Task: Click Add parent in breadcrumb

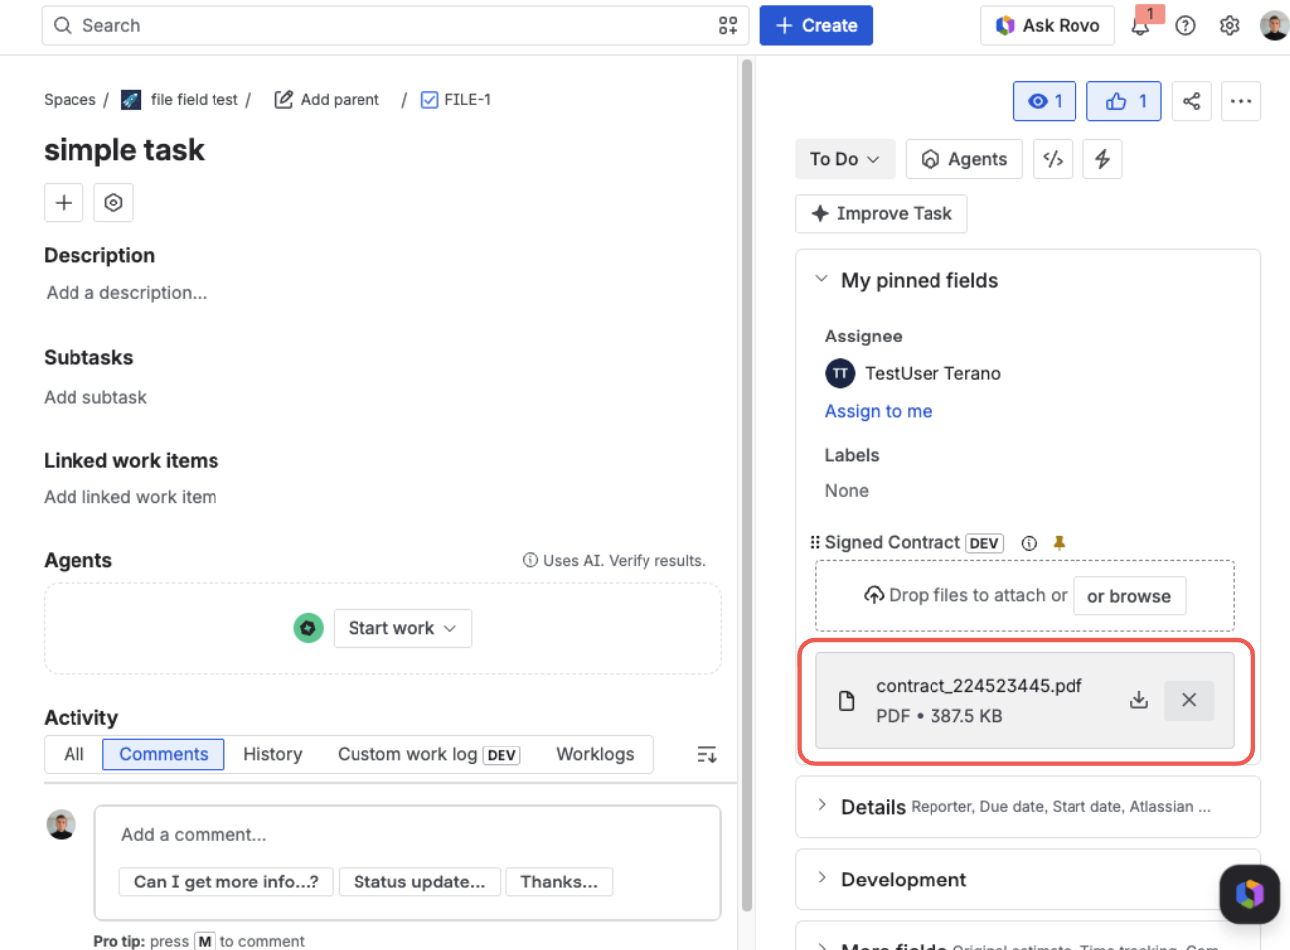Action: [327, 99]
